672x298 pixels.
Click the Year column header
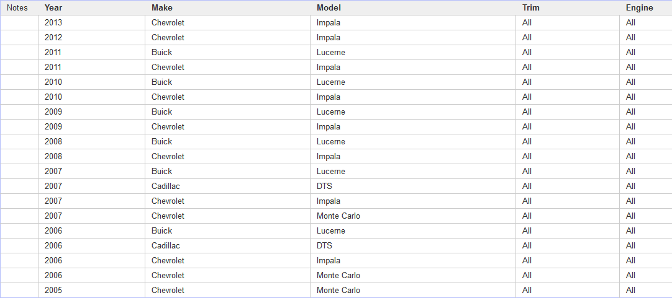point(91,7)
